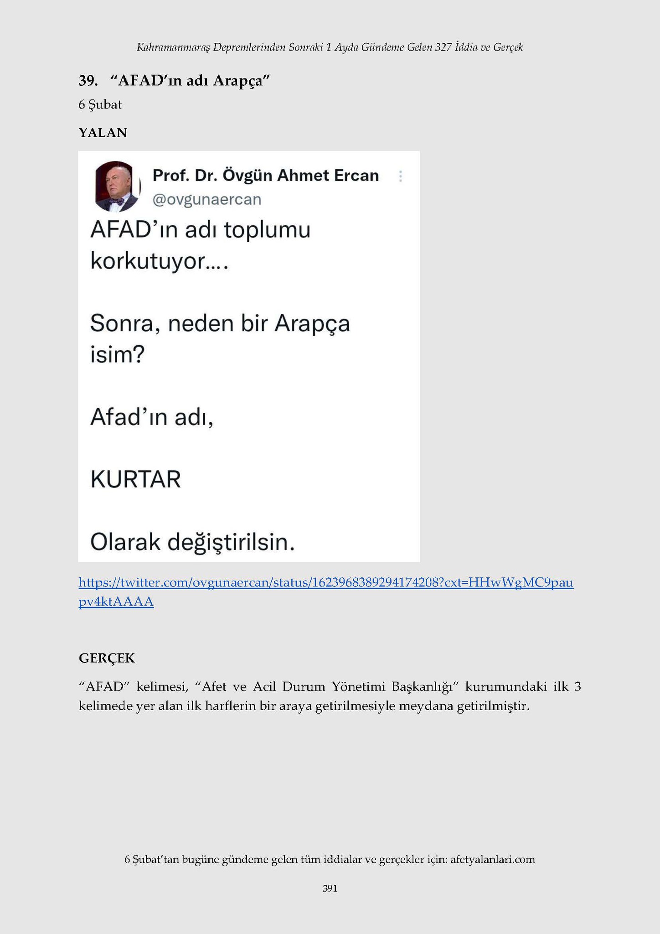The image size is (660, 934).
Task: Click the word KURTAR in the tweet
Action: click(x=136, y=480)
